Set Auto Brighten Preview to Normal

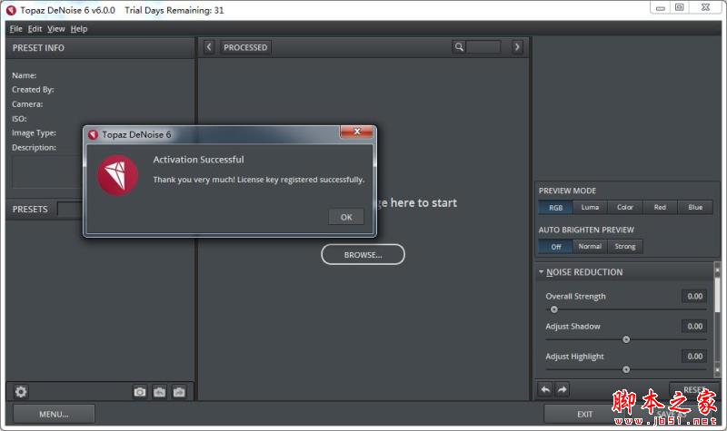tap(590, 247)
